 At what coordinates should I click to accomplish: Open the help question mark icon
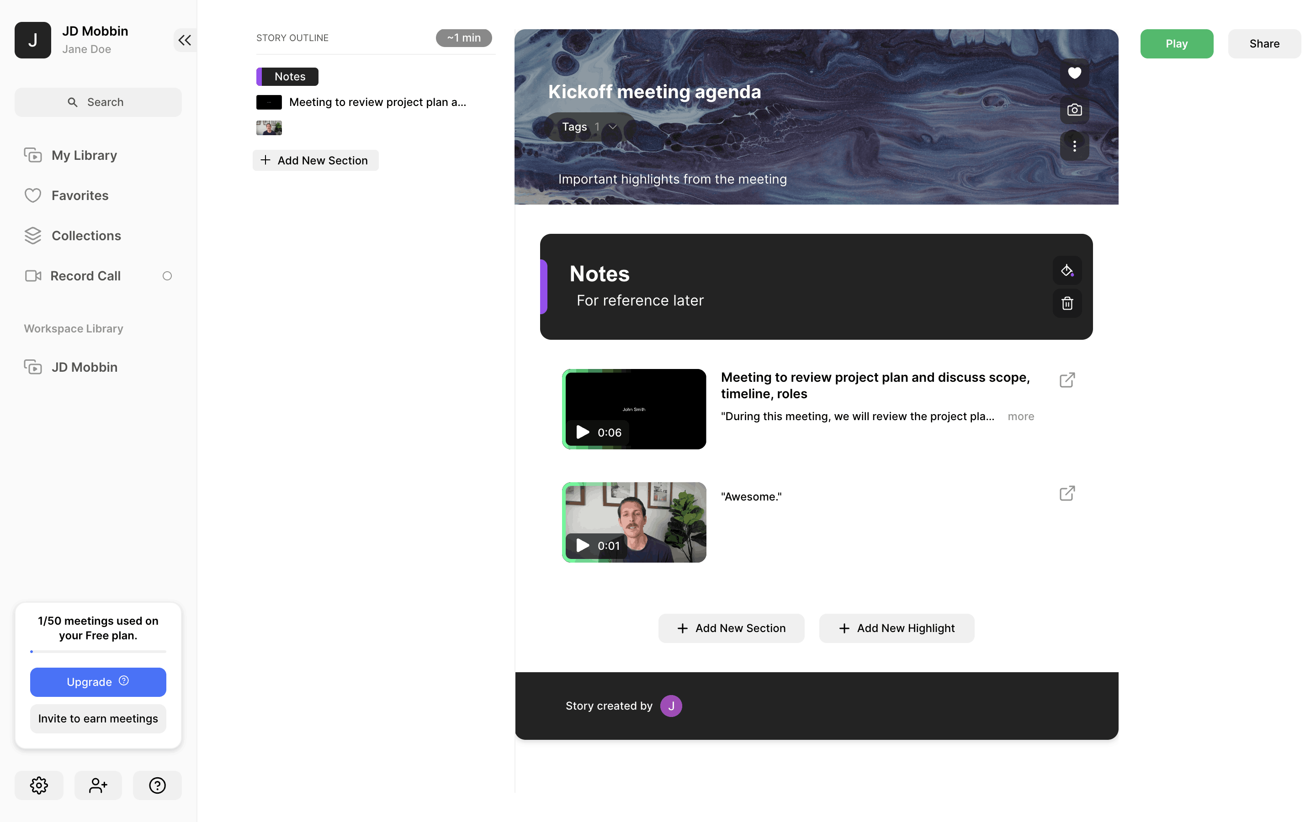pos(157,785)
